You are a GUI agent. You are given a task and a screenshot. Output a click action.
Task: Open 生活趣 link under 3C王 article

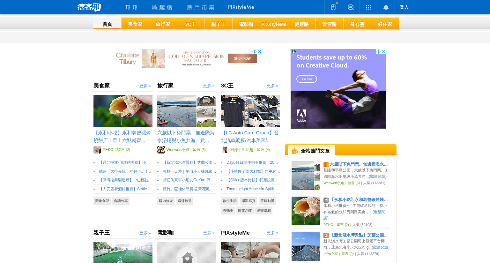tap(247, 150)
